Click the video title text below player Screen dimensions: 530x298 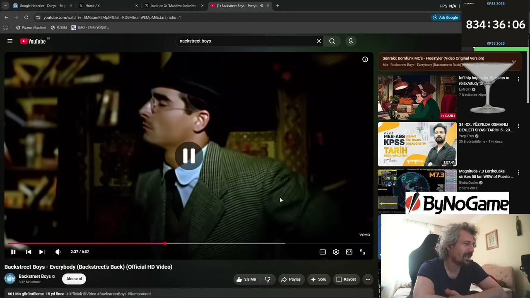click(x=88, y=267)
